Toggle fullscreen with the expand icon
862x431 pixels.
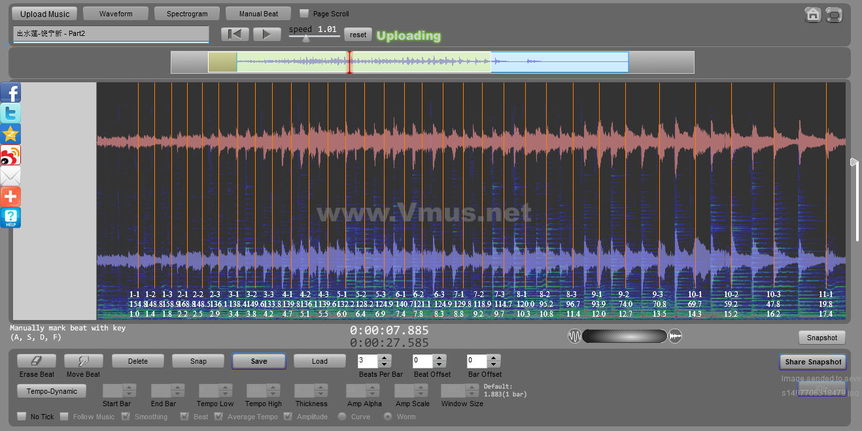(834, 14)
